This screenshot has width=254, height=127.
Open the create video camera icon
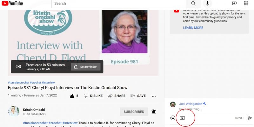click(x=235, y=3)
